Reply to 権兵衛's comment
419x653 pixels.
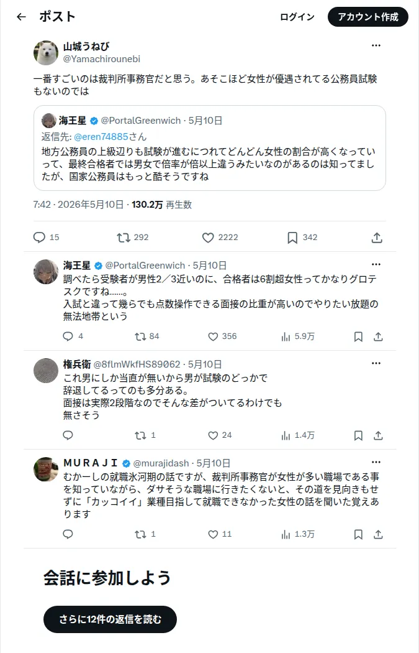point(68,435)
